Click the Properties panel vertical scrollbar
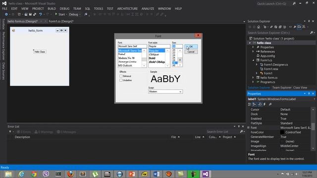 313,129
